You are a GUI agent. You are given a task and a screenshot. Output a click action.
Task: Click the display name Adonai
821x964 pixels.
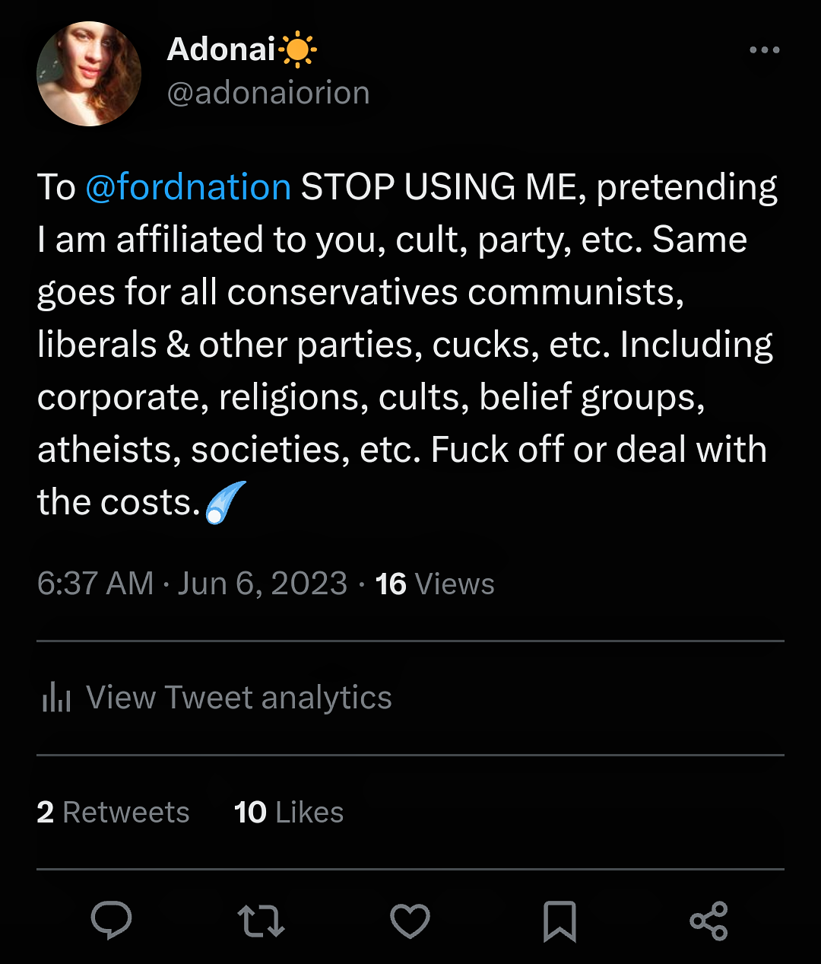point(220,49)
